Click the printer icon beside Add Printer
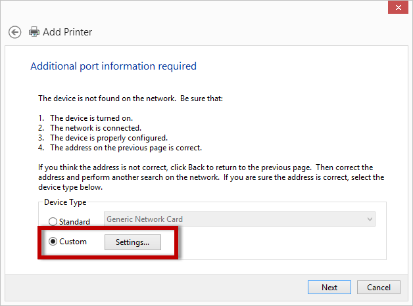The height and width of the screenshot is (306, 413). coord(34,32)
